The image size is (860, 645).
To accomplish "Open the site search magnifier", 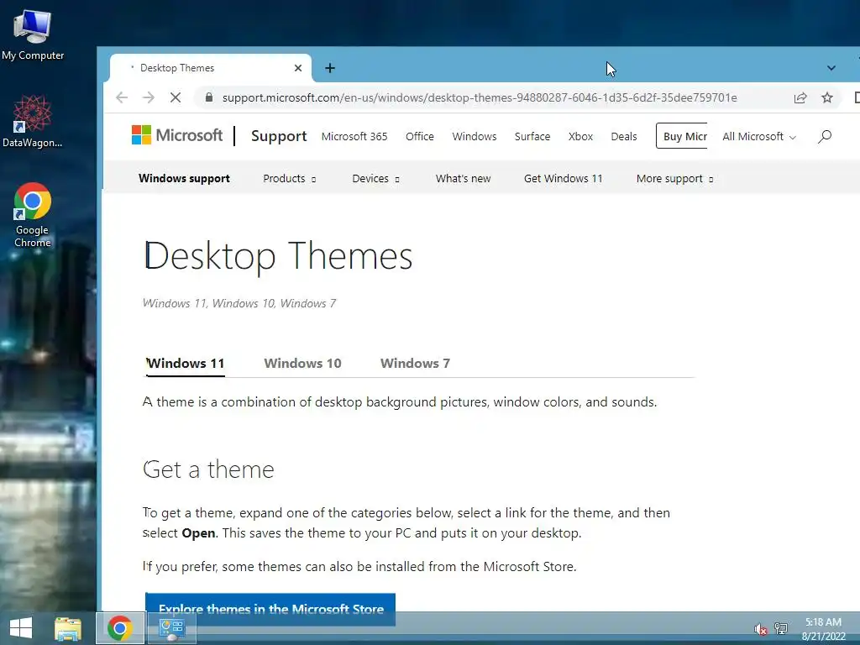I will click(825, 137).
